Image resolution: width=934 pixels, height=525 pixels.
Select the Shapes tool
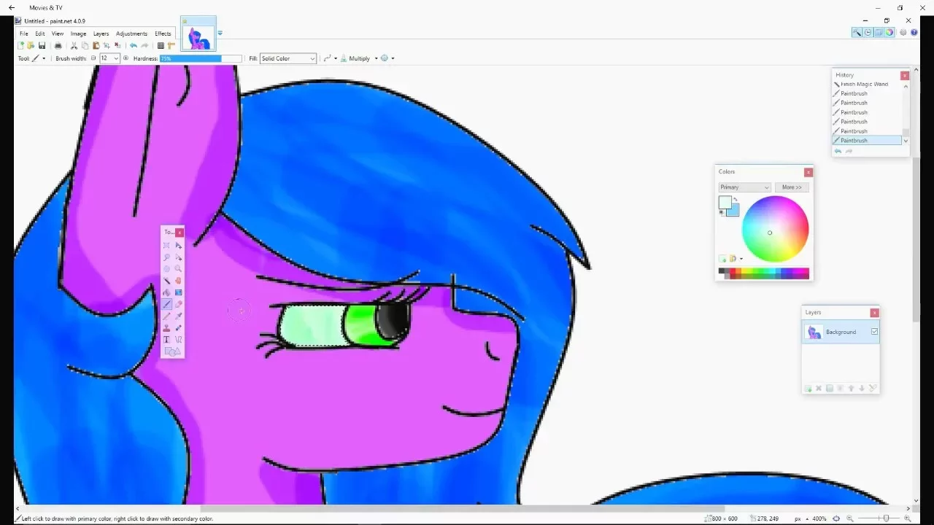tap(172, 351)
